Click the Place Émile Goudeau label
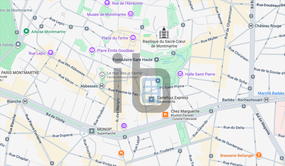The height and width of the screenshot is (166, 285). pyautogui.click(x=116, y=51)
